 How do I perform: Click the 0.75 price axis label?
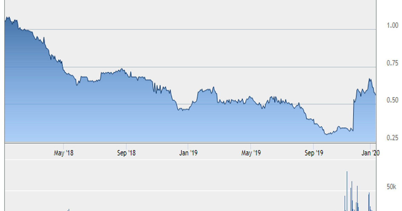(x=392, y=63)
